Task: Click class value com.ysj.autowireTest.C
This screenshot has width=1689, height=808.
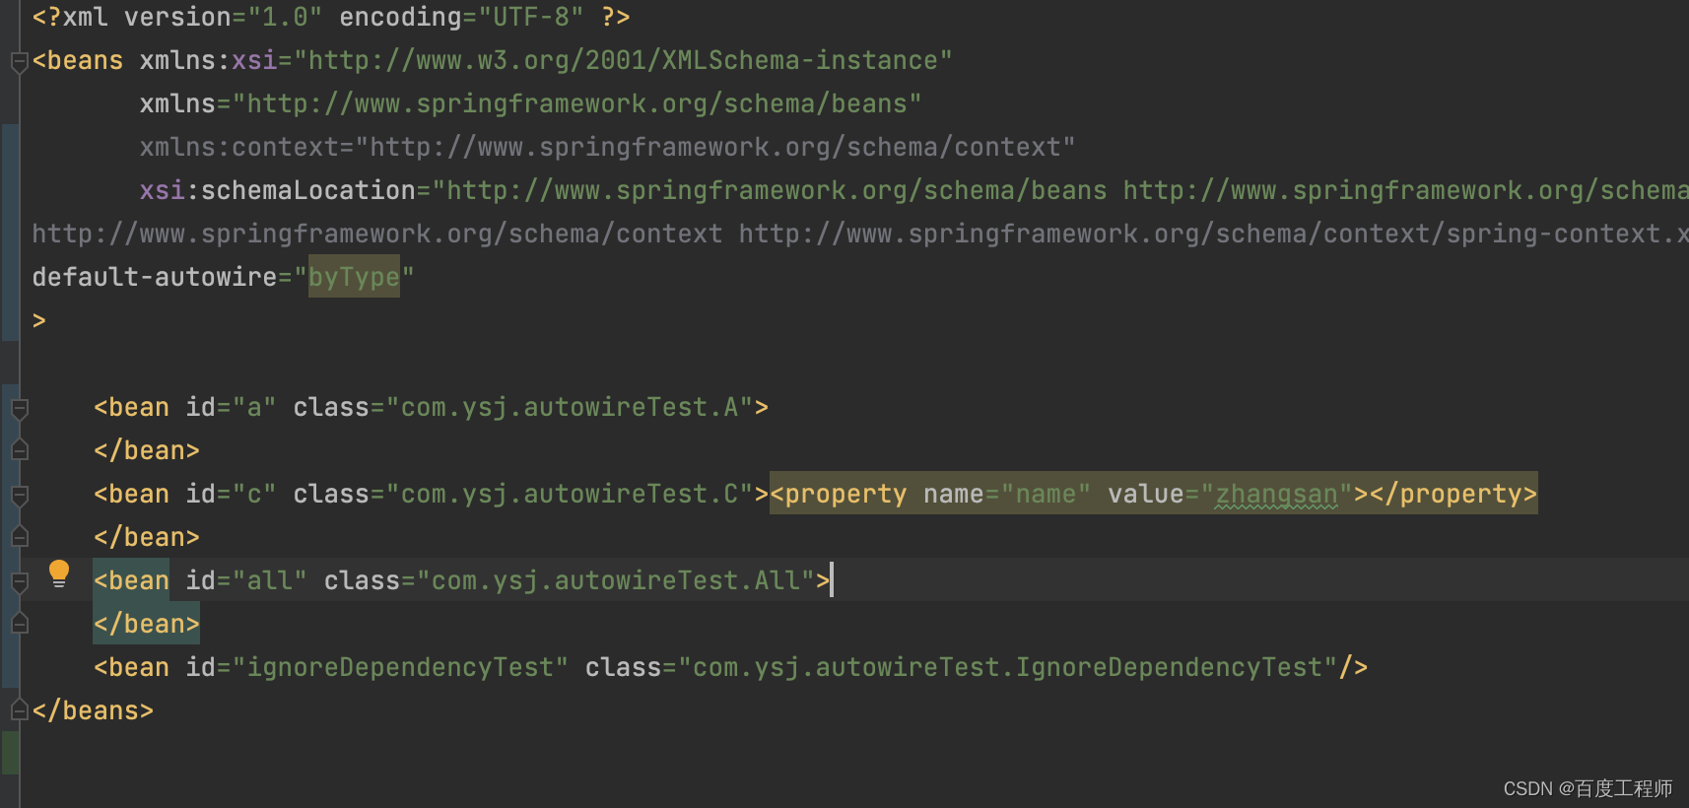Action: [571, 494]
